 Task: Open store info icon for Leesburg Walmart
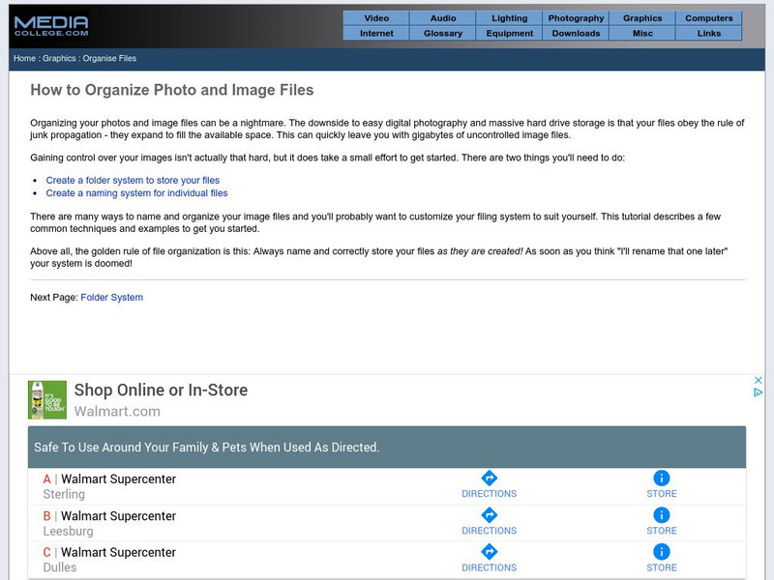[x=662, y=515]
